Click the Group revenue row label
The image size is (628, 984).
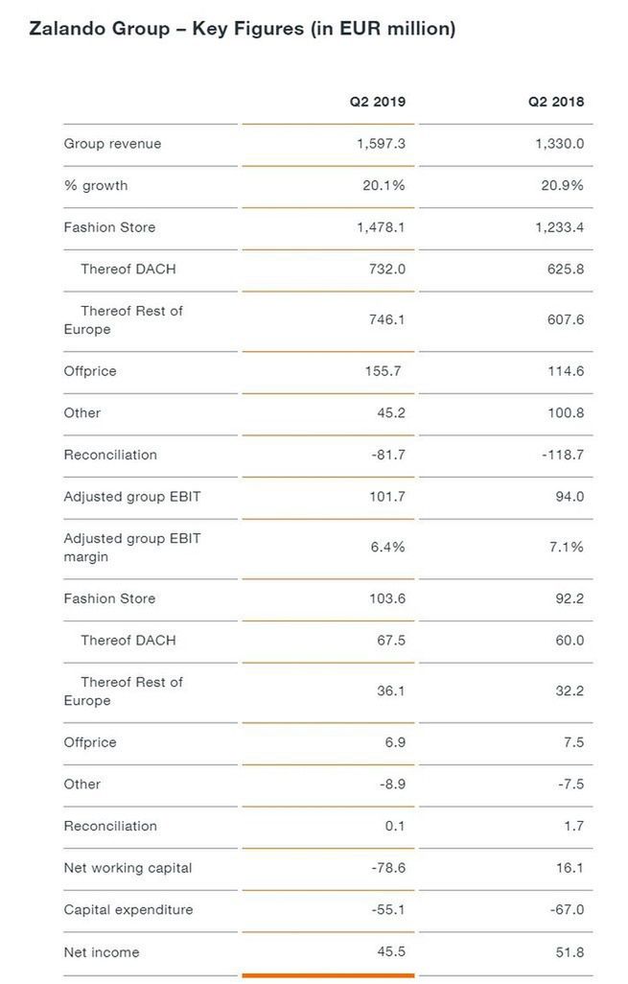(x=112, y=144)
